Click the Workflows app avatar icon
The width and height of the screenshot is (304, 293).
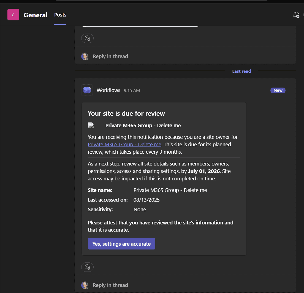[87, 90]
